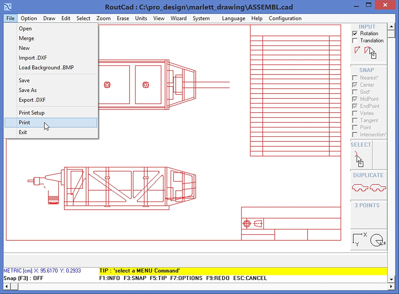Open the Language menu
Screen dimensions: 399x294
point(233,18)
